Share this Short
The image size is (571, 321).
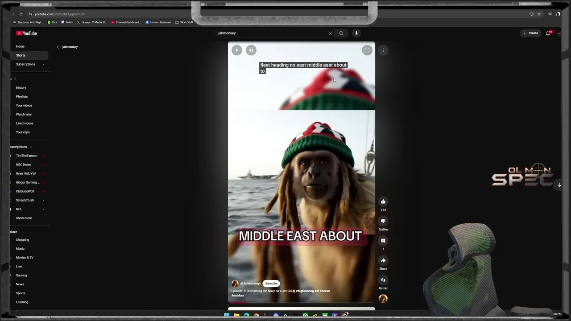(383, 260)
